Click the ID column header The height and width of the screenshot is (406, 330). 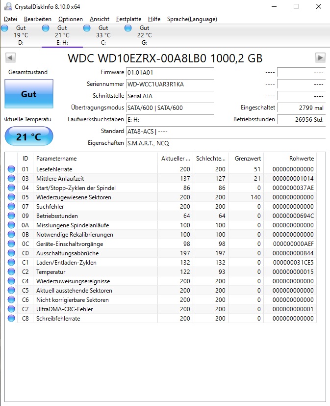pyautogui.click(x=25, y=159)
